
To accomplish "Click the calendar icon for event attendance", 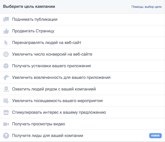I will pos(6,101).
